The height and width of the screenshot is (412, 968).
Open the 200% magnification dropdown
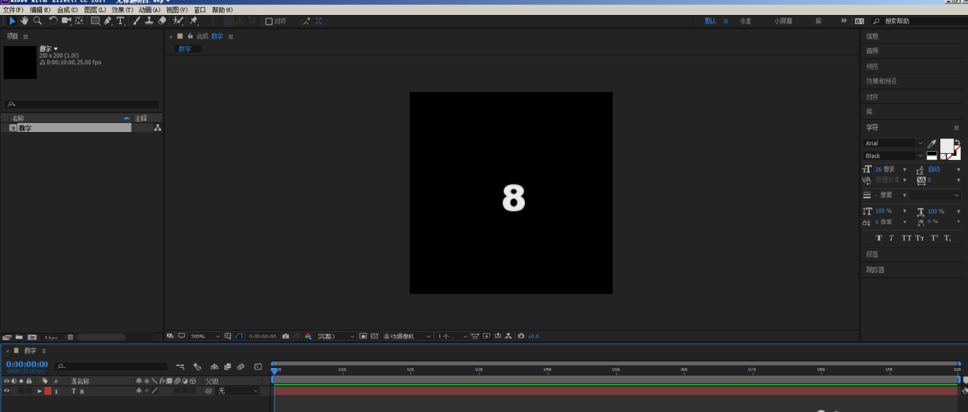point(204,337)
